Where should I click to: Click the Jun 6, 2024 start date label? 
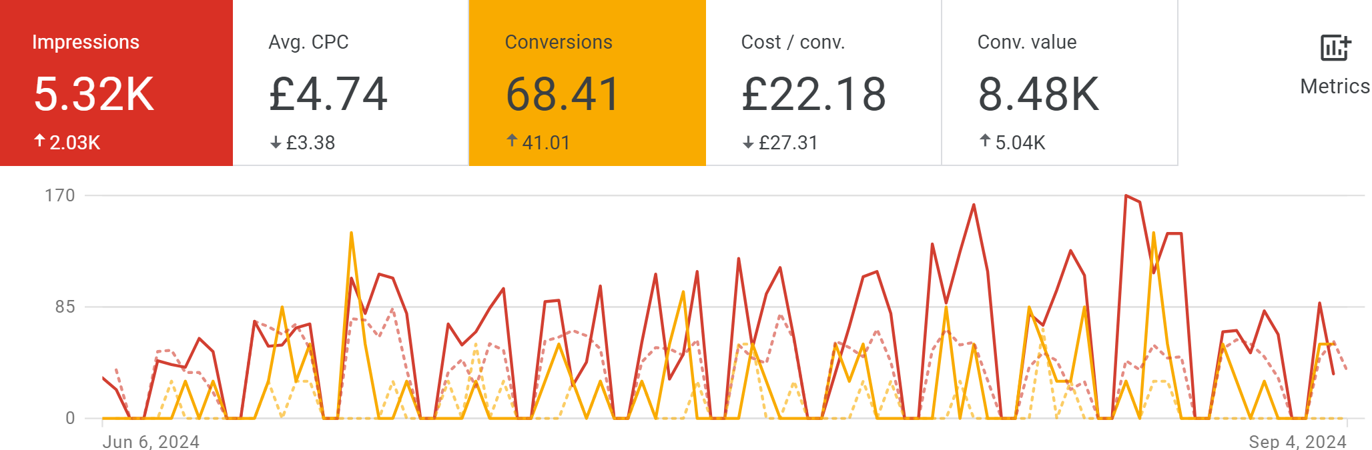151,442
